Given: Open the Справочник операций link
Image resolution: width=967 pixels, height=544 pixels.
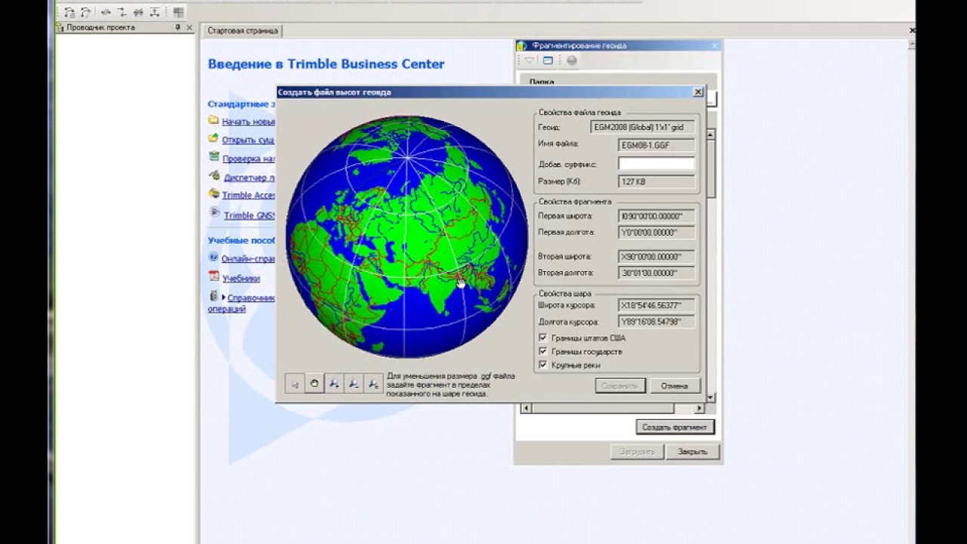Looking at the screenshot, I should [x=251, y=298].
